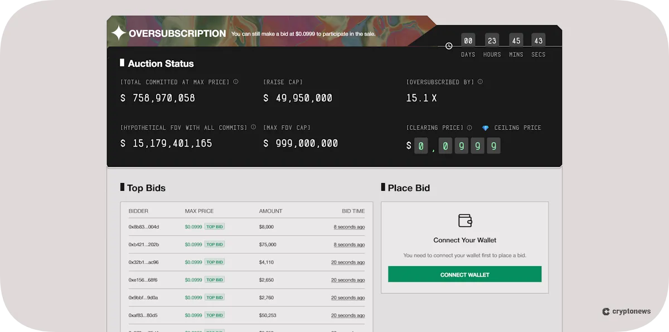This screenshot has height=332, width=669.
Task: Toggle the TOP BID badge on bidder 0x8b83...004d
Action: pyautogui.click(x=215, y=227)
